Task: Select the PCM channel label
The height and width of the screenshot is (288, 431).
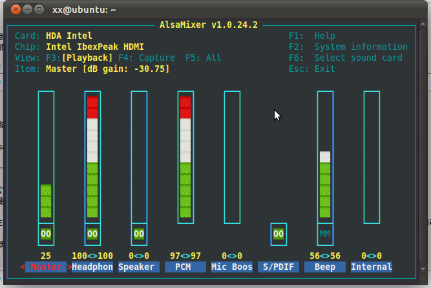Action: coord(185,267)
